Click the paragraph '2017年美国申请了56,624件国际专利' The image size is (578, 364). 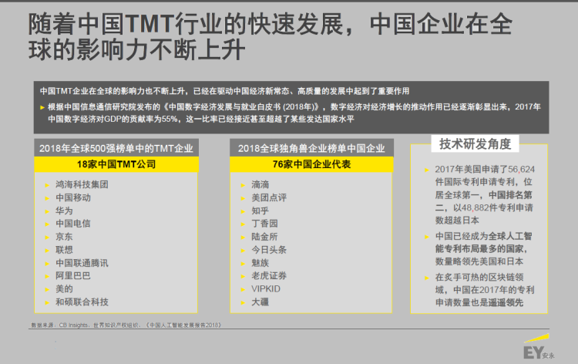(x=485, y=194)
